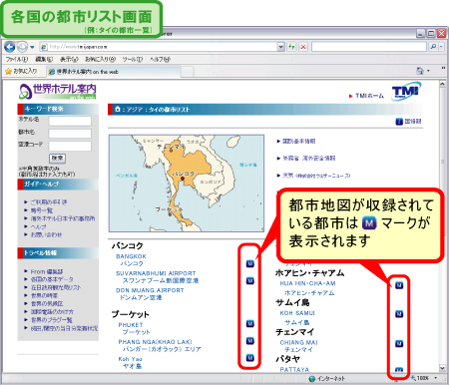
Task: Open the 編集 menu
Action: tap(44, 60)
